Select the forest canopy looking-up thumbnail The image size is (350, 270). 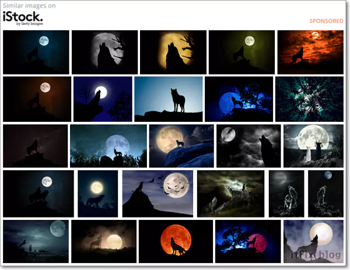click(309, 99)
